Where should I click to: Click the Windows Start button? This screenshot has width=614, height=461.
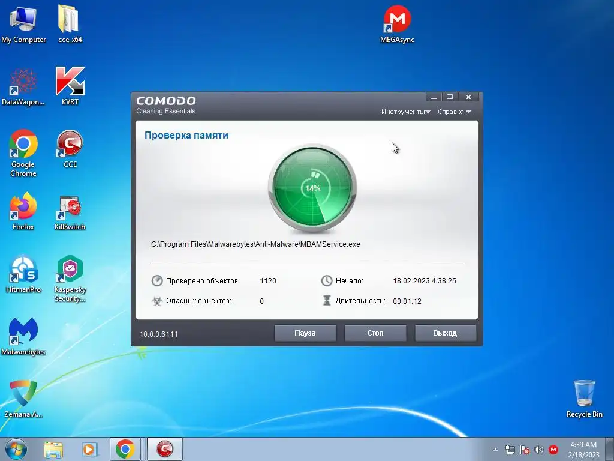click(16, 449)
